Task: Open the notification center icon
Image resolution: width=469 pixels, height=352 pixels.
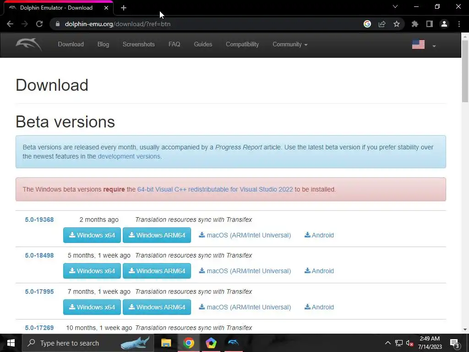Action: point(455,343)
